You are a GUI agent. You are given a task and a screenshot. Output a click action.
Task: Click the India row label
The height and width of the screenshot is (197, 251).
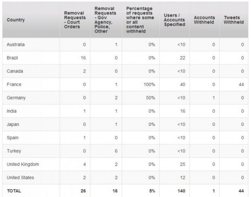point(11,111)
